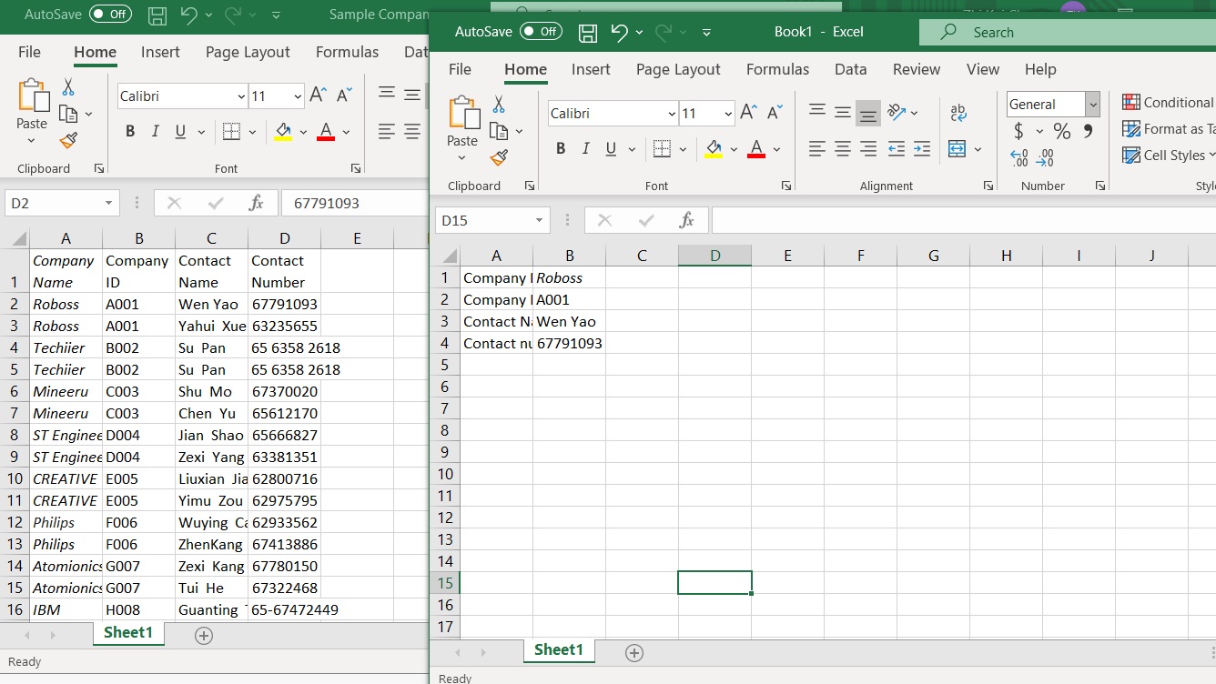Screen dimensions: 1216x684
Task: Click Increase Indent icon in Book1
Action: tap(922, 148)
